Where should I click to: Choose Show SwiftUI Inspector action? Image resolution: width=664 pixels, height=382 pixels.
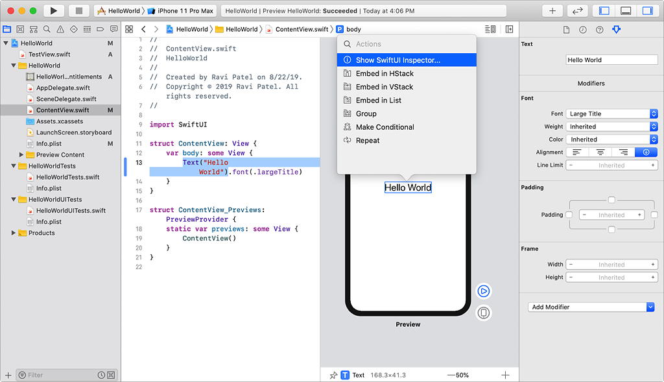coord(407,60)
